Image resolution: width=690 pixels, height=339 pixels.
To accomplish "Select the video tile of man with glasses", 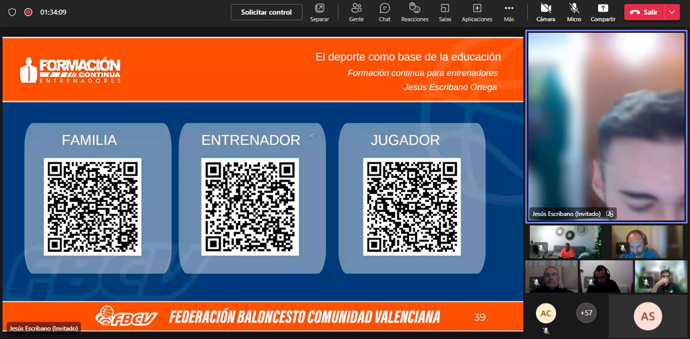I will click(x=551, y=277).
